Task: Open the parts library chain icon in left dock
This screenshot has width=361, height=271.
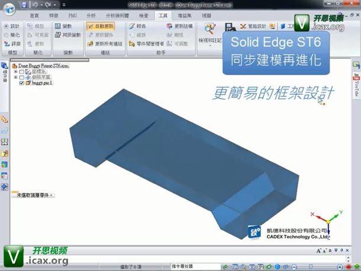Action: pos(4,119)
